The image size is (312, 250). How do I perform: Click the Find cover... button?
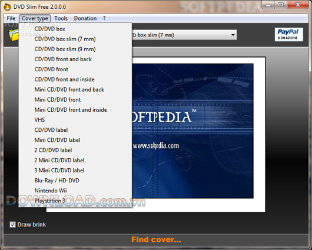156,240
